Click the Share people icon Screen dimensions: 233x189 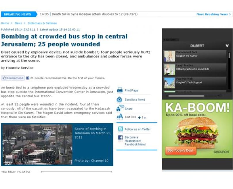point(120,108)
